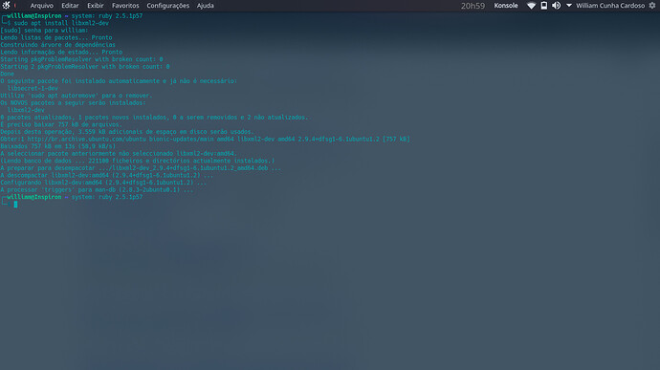Viewport: 660px width, 370px height.
Task: Click 'Construindo árvore de dependências' line
Action: (57, 45)
